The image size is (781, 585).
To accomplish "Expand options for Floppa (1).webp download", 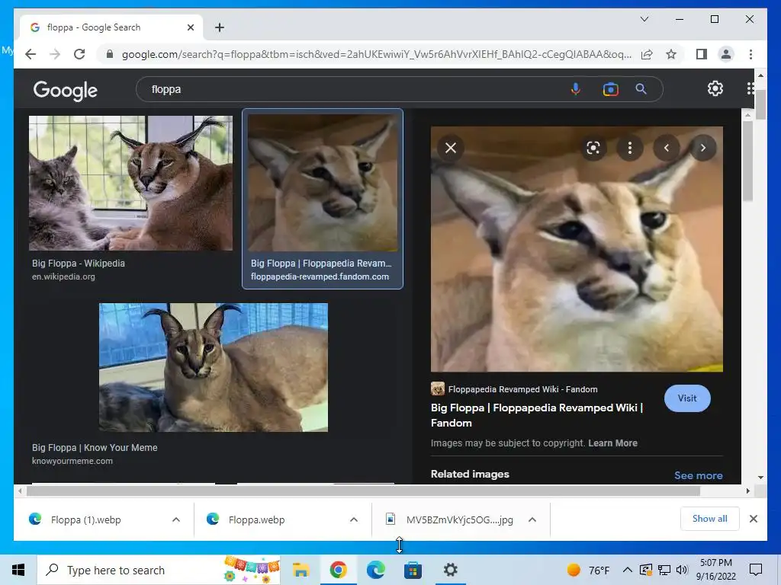I will click(x=176, y=519).
